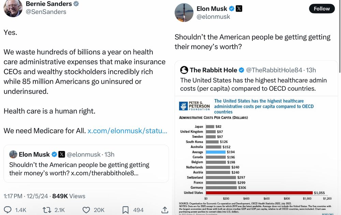Open the quoted Elon Musk tweet card
The width and height of the screenshot is (341, 215).
(x=86, y=164)
